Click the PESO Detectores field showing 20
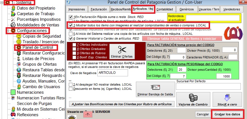Image resolution: width=247 pixels, height=119 pixels. [182, 70]
